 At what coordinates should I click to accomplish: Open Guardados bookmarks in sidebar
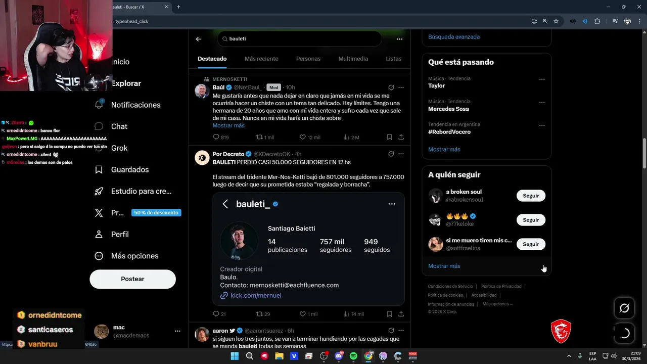pos(121,170)
